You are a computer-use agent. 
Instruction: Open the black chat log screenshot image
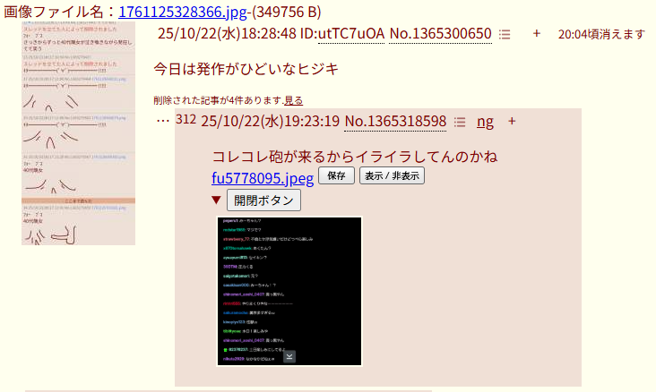click(289, 291)
